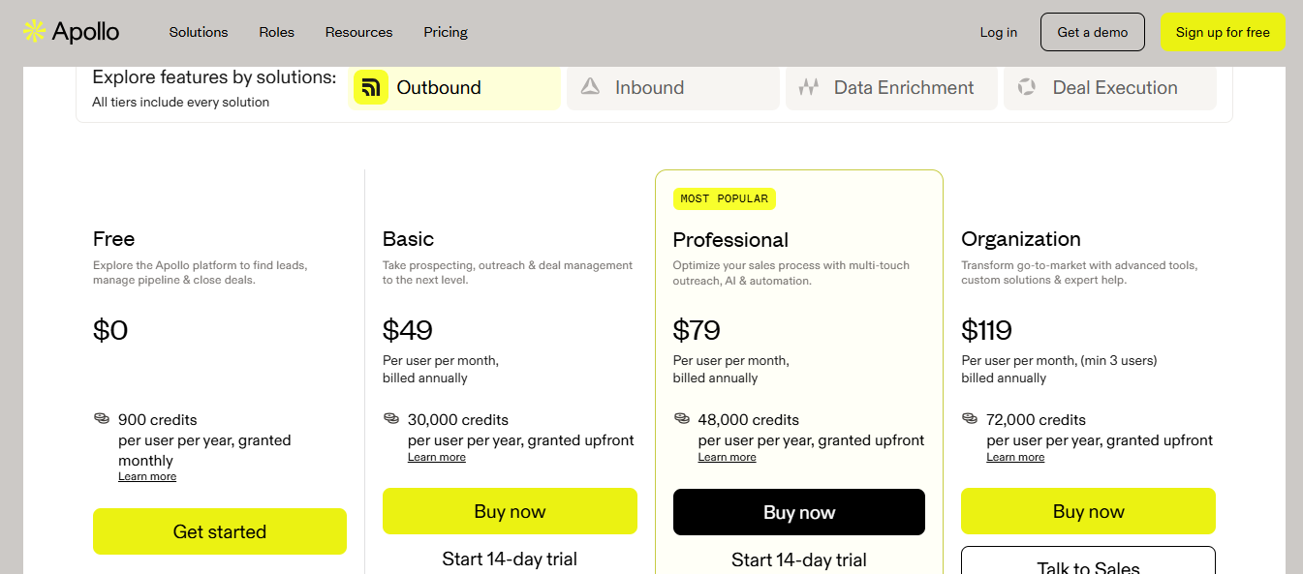
Task: Click the Data Enrichment waveform icon
Action: click(x=809, y=87)
